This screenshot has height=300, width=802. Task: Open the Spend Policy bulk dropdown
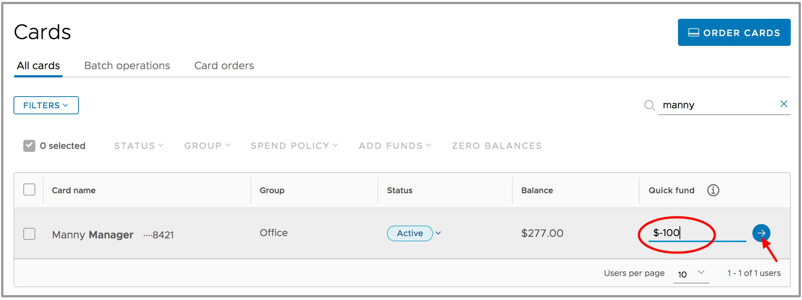(x=294, y=145)
